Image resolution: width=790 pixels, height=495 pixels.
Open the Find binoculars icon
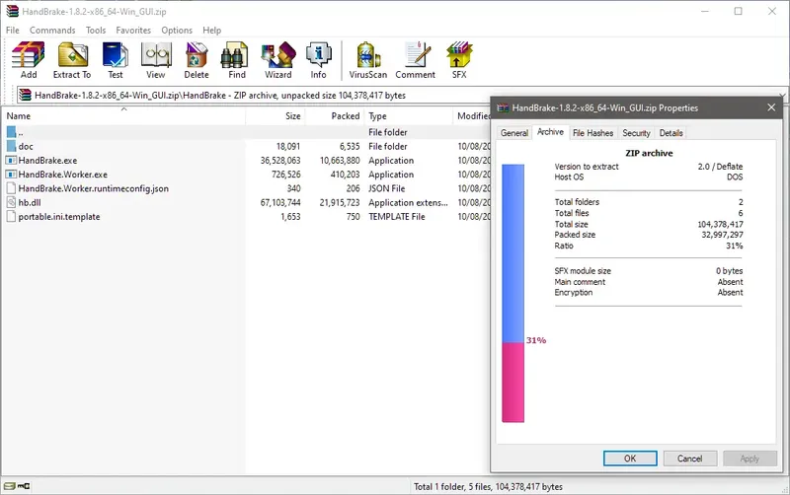pyautogui.click(x=236, y=55)
